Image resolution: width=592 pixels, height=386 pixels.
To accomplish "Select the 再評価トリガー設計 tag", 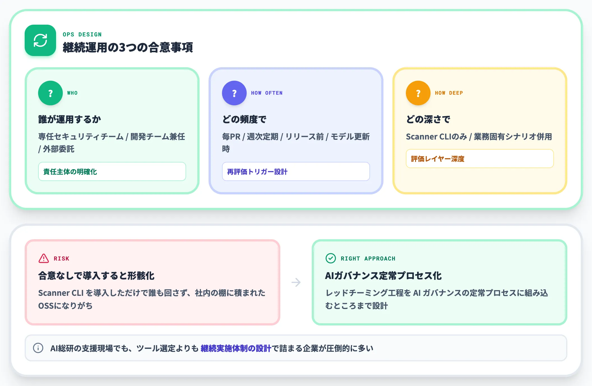I will pyautogui.click(x=296, y=171).
